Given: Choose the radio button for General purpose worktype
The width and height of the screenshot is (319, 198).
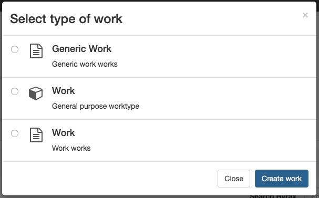Looking at the screenshot, I should point(15,91).
